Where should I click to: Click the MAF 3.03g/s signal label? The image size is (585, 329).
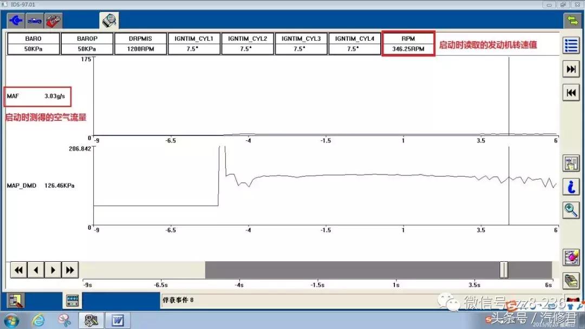tap(36, 96)
